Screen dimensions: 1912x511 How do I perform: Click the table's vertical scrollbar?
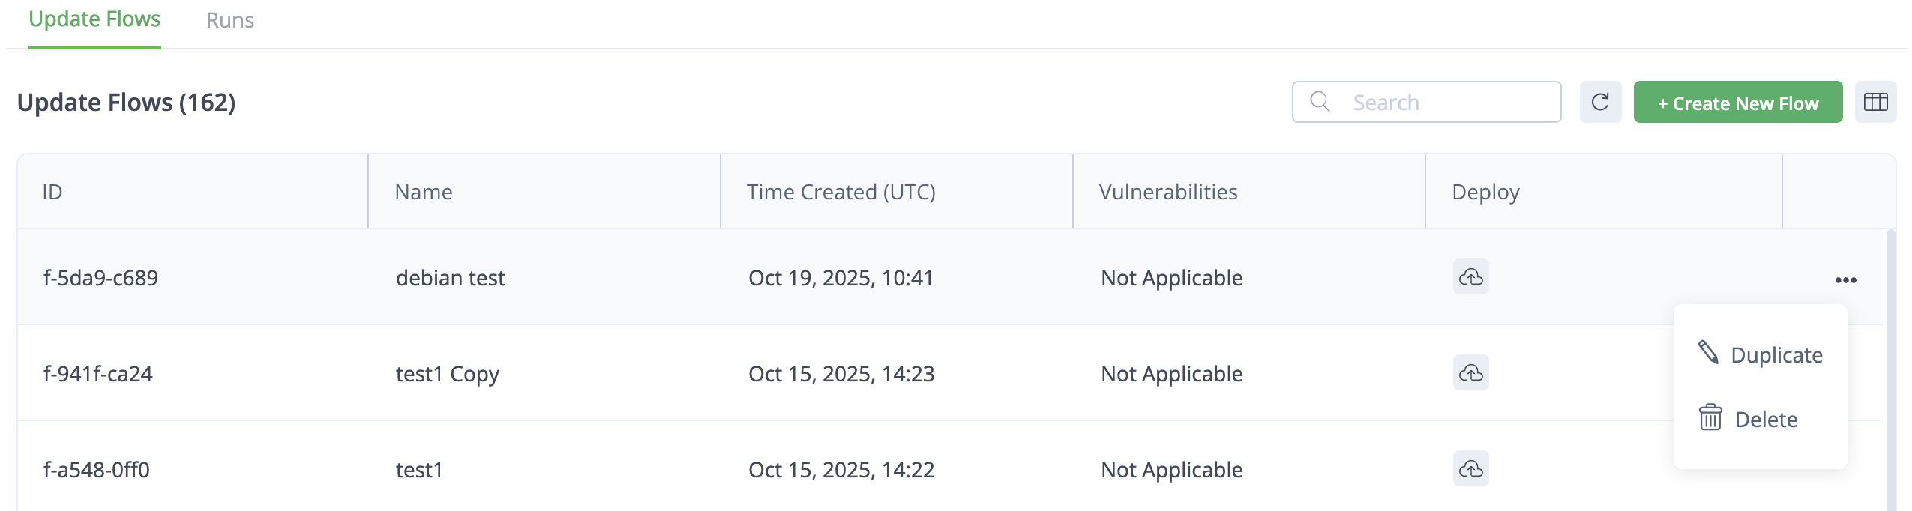1890,375
